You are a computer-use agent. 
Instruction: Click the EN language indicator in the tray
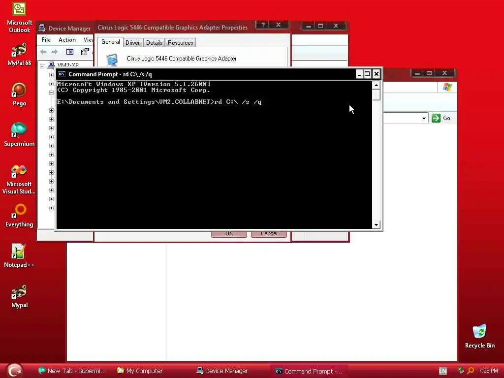click(x=443, y=371)
